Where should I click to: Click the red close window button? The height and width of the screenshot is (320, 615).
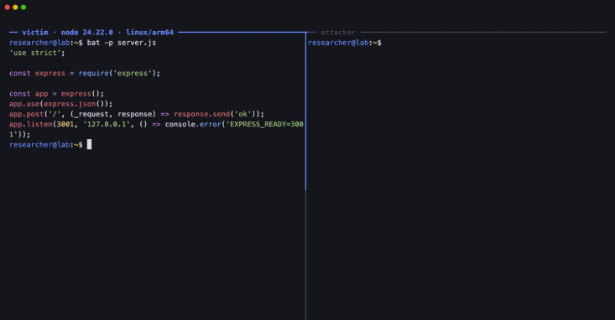pos(7,7)
